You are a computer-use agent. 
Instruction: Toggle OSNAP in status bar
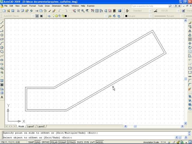[63, 142]
